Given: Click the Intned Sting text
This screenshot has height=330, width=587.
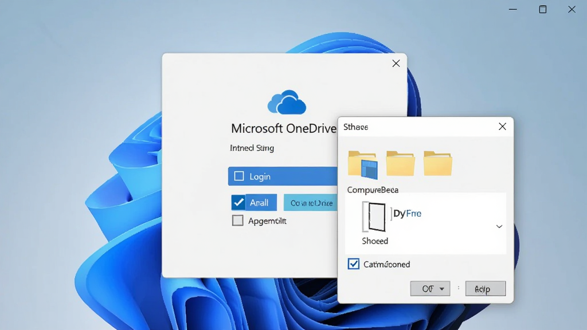Looking at the screenshot, I should coord(252,148).
